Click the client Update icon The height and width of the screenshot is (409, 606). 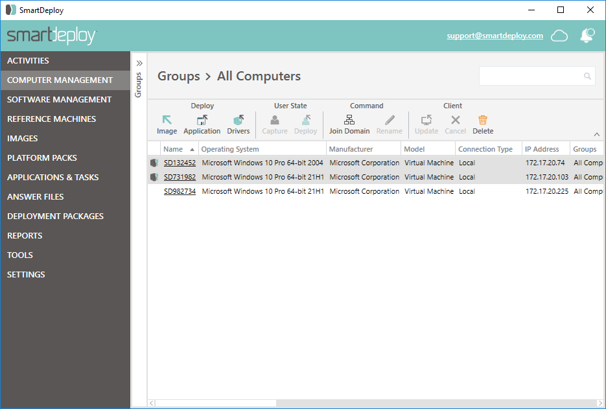426,120
